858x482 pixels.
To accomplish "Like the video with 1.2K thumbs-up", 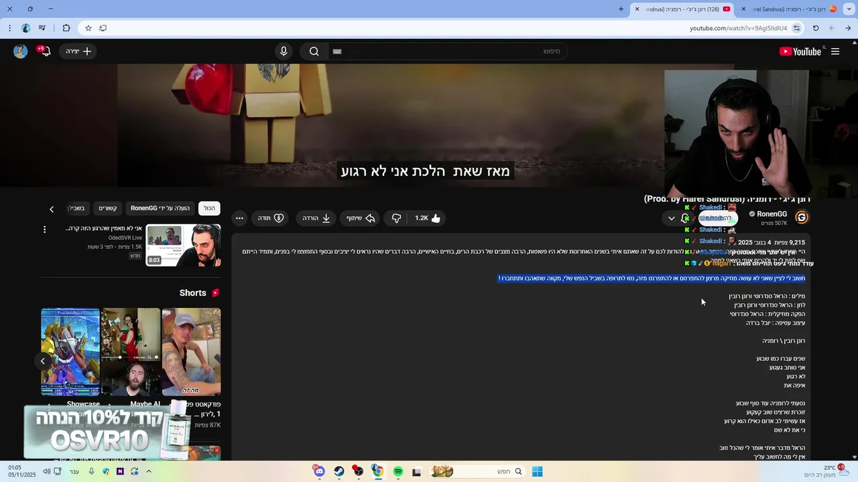I will point(428,218).
